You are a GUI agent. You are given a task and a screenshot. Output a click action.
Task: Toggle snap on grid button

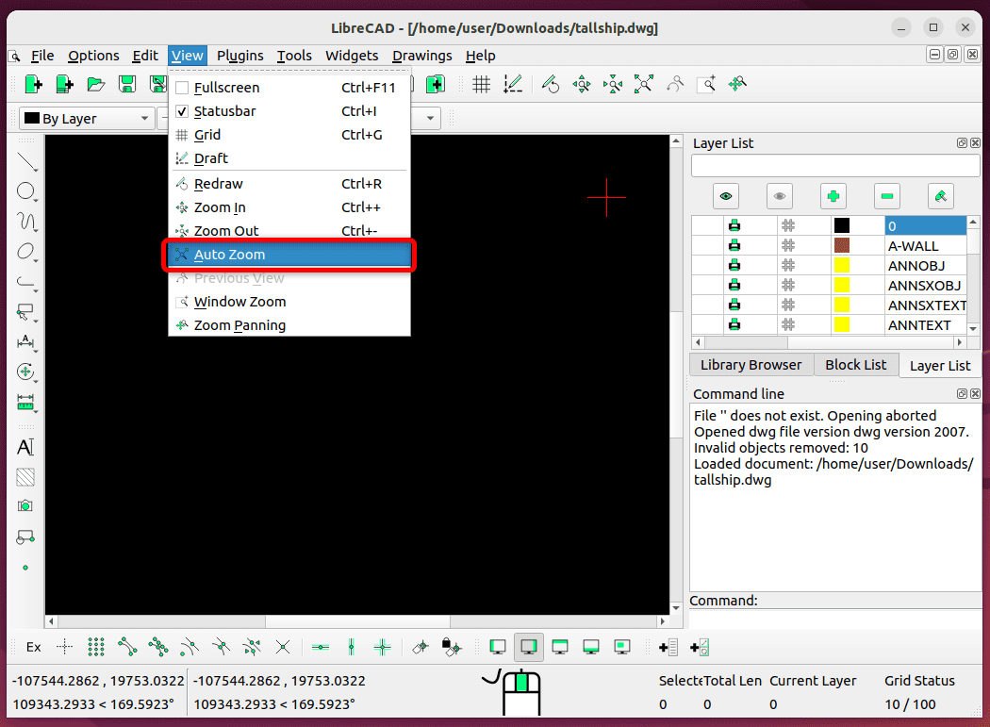pyautogui.click(x=96, y=647)
